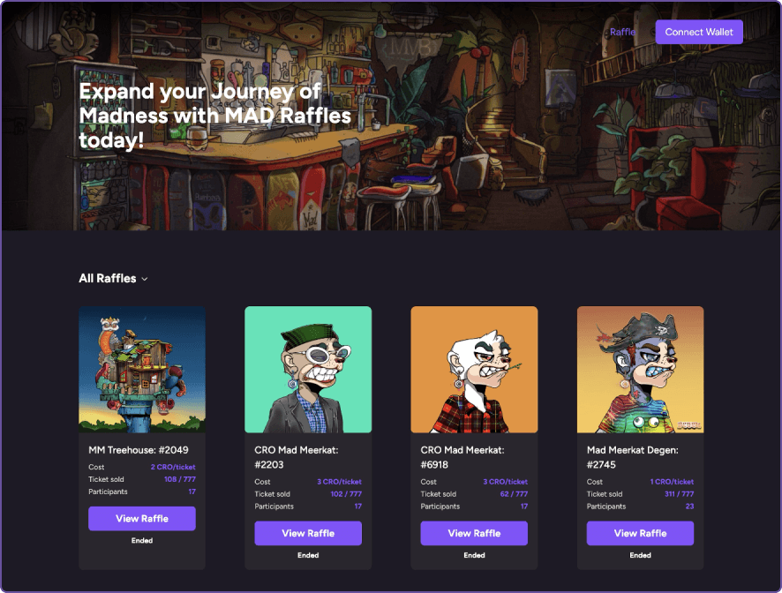The image size is (782, 593).
Task: Click the Ended status under MM Treehouse
Action: (142, 541)
